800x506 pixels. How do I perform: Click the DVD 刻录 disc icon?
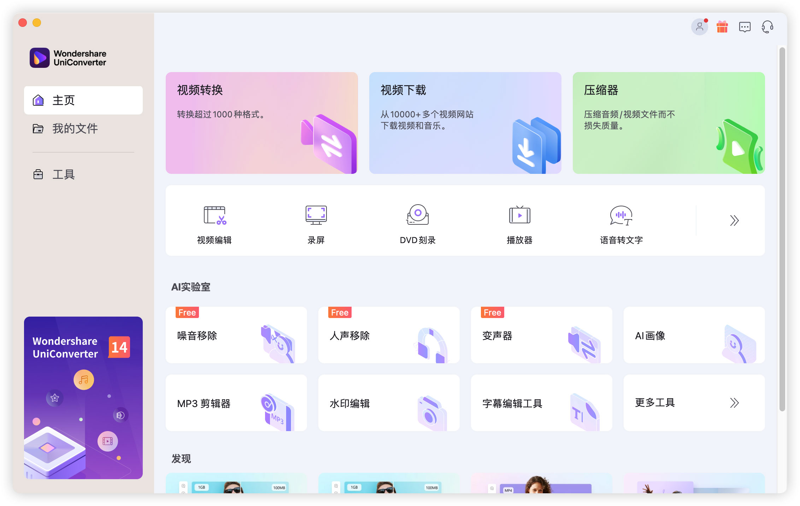click(418, 214)
